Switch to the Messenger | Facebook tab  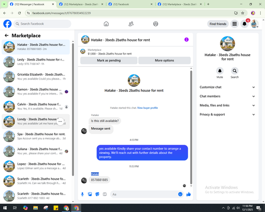click(x=32, y=4)
